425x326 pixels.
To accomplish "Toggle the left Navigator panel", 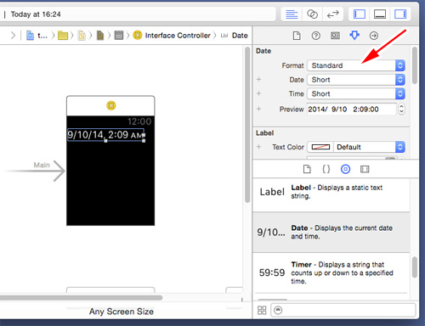I will pos(360,14).
